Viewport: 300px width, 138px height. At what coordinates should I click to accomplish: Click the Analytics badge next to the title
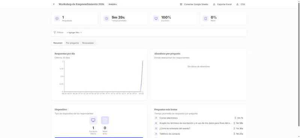tap(112, 4)
